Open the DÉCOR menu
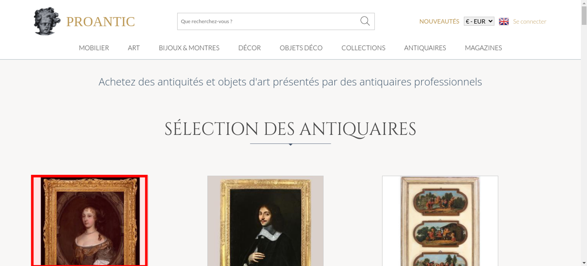Screen dimensions: 587x266 point(249,48)
